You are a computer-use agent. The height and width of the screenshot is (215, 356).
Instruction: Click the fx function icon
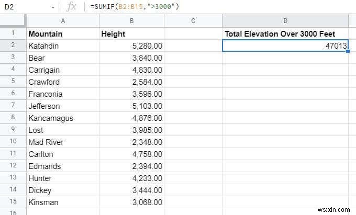[x=71, y=7]
